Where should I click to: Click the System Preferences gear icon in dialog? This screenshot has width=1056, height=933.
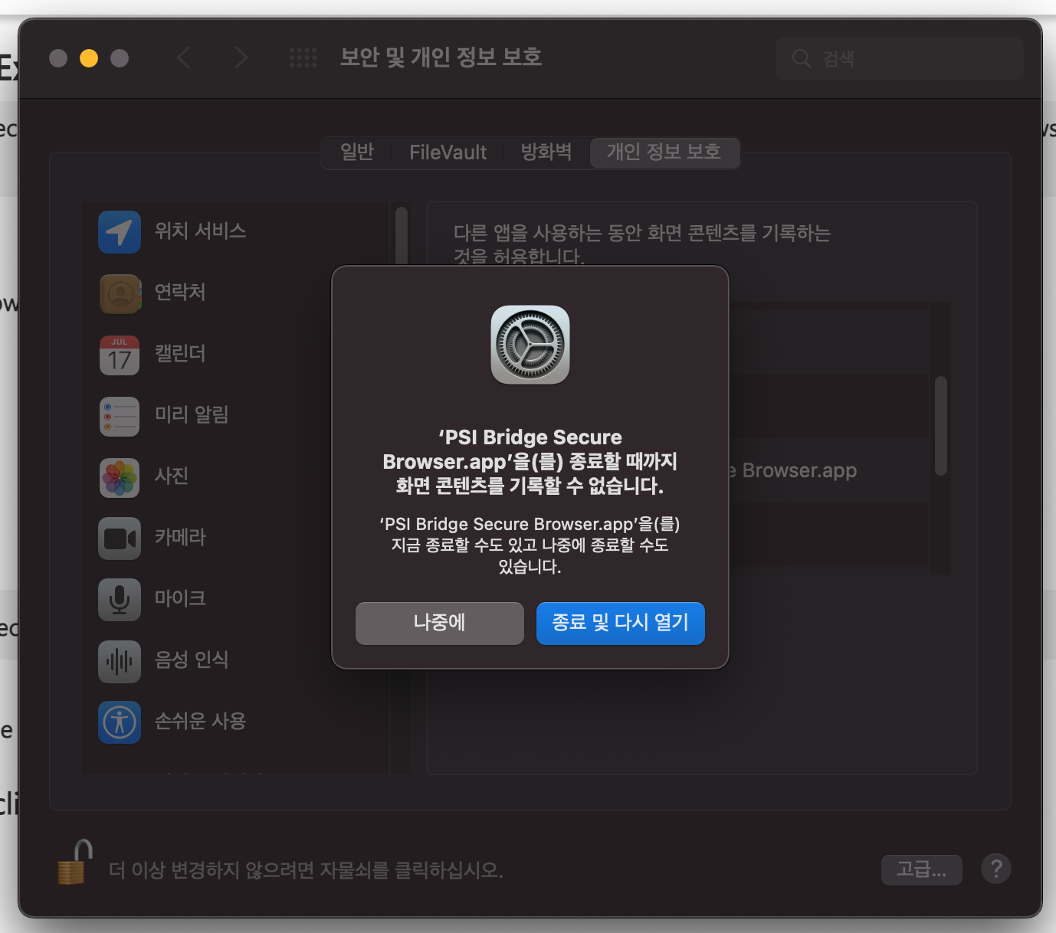pos(530,345)
